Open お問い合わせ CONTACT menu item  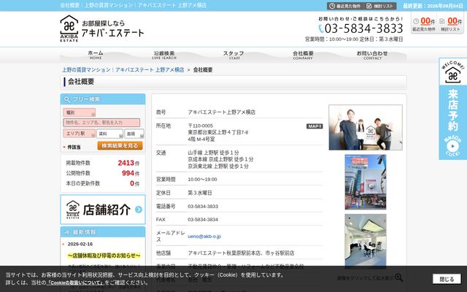(x=372, y=55)
